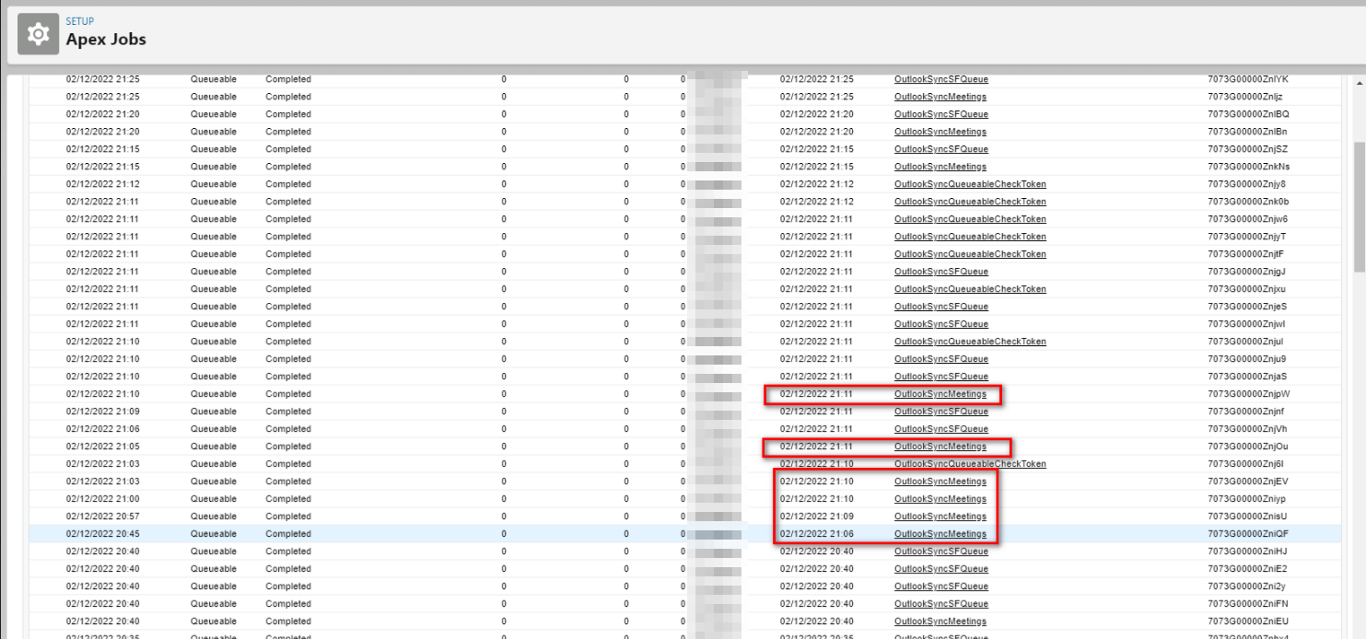The image size is (1366, 639).
Task: Click the scrollbar up arrow
Action: coord(1359,83)
